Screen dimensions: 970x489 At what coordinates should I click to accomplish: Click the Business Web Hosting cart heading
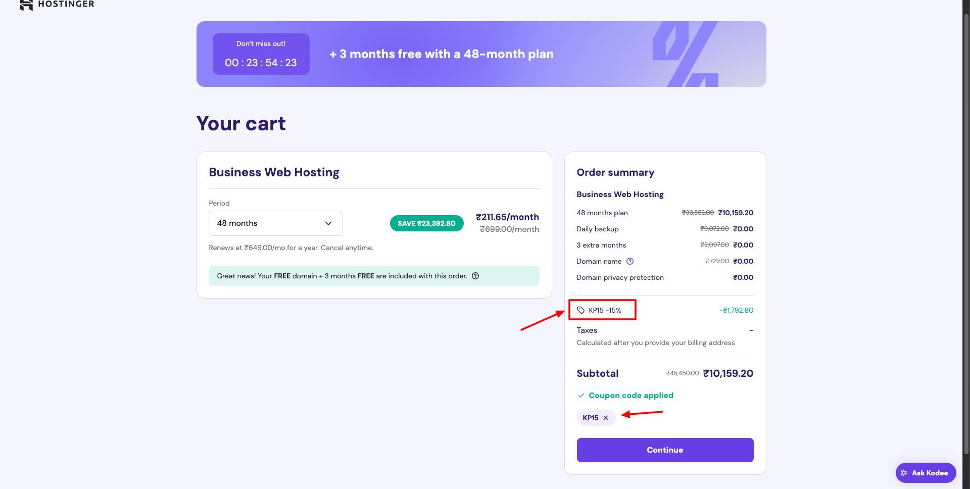click(x=274, y=172)
